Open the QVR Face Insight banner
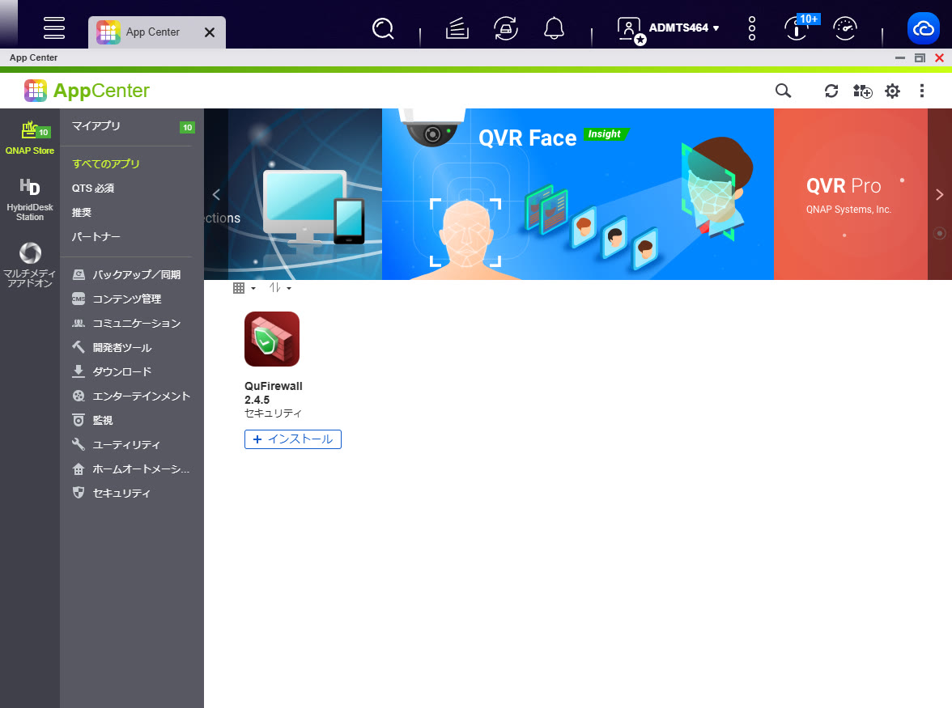This screenshot has height=708, width=952. [577, 194]
